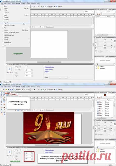Image resolution: width=116 pixels, height=166 pixels.
Task: Open the 100% zoom dropdown in the Untitled* window
Action: [x=93, y=95]
